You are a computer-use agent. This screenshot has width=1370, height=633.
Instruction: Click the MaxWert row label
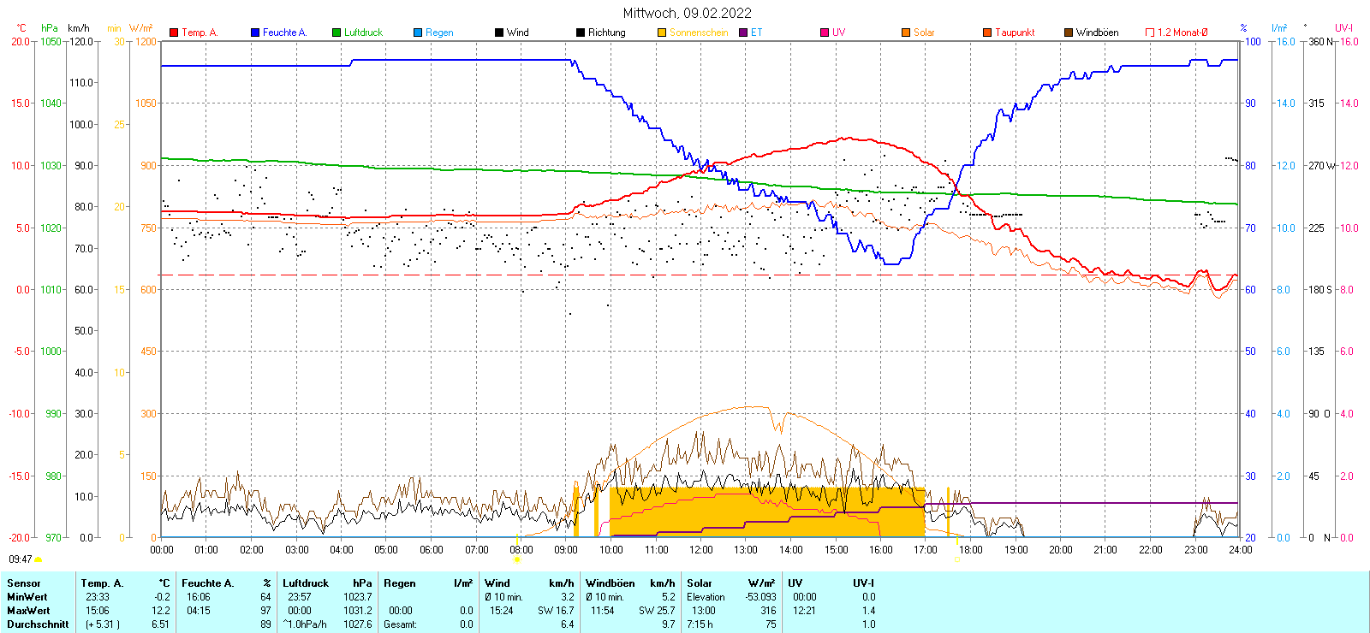pyautogui.click(x=28, y=611)
